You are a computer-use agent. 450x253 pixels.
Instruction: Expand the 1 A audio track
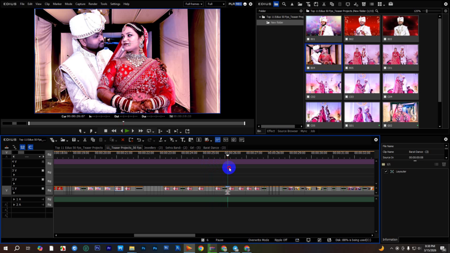(14, 199)
